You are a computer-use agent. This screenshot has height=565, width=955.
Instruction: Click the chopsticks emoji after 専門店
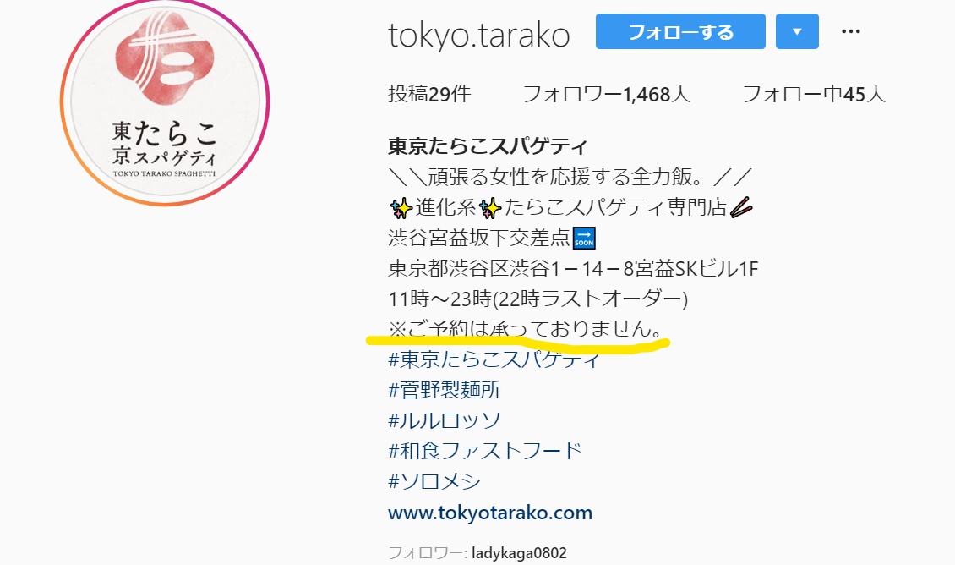click(x=740, y=208)
